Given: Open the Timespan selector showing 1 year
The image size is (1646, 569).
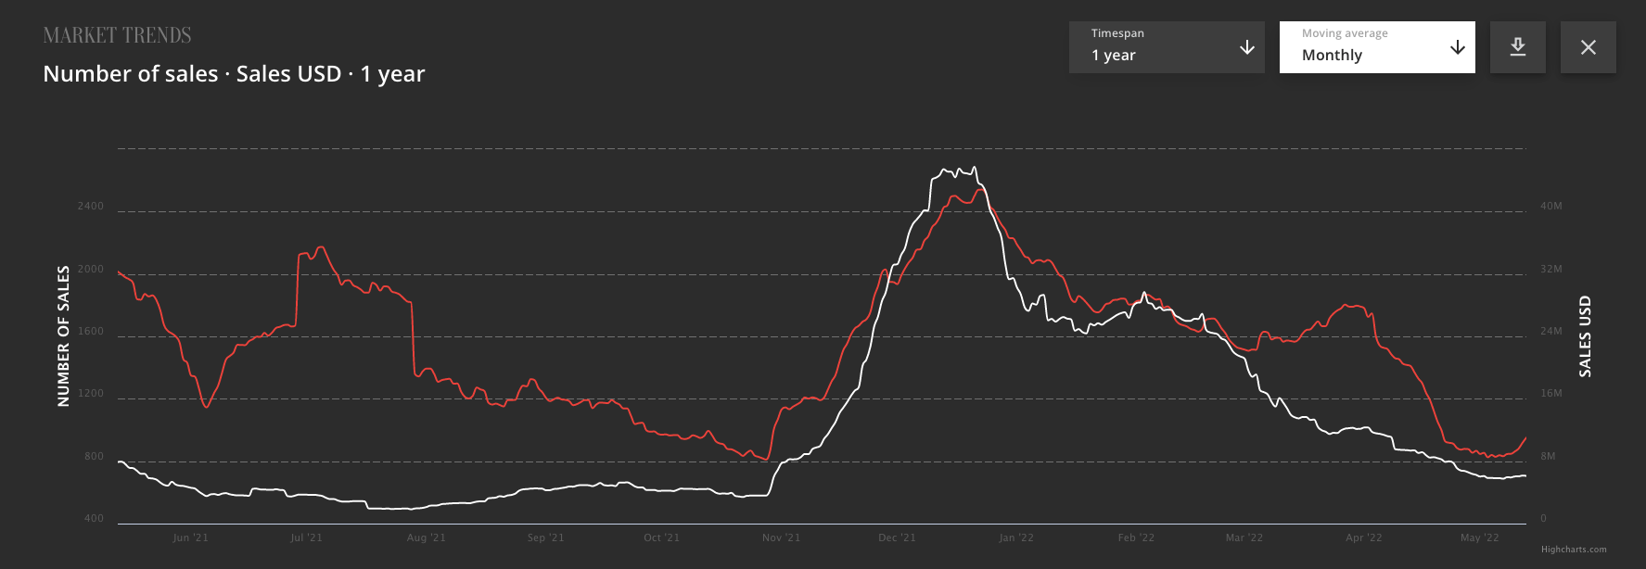Looking at the screenshot, I should pyautogui.click(x=1166, y=47).
